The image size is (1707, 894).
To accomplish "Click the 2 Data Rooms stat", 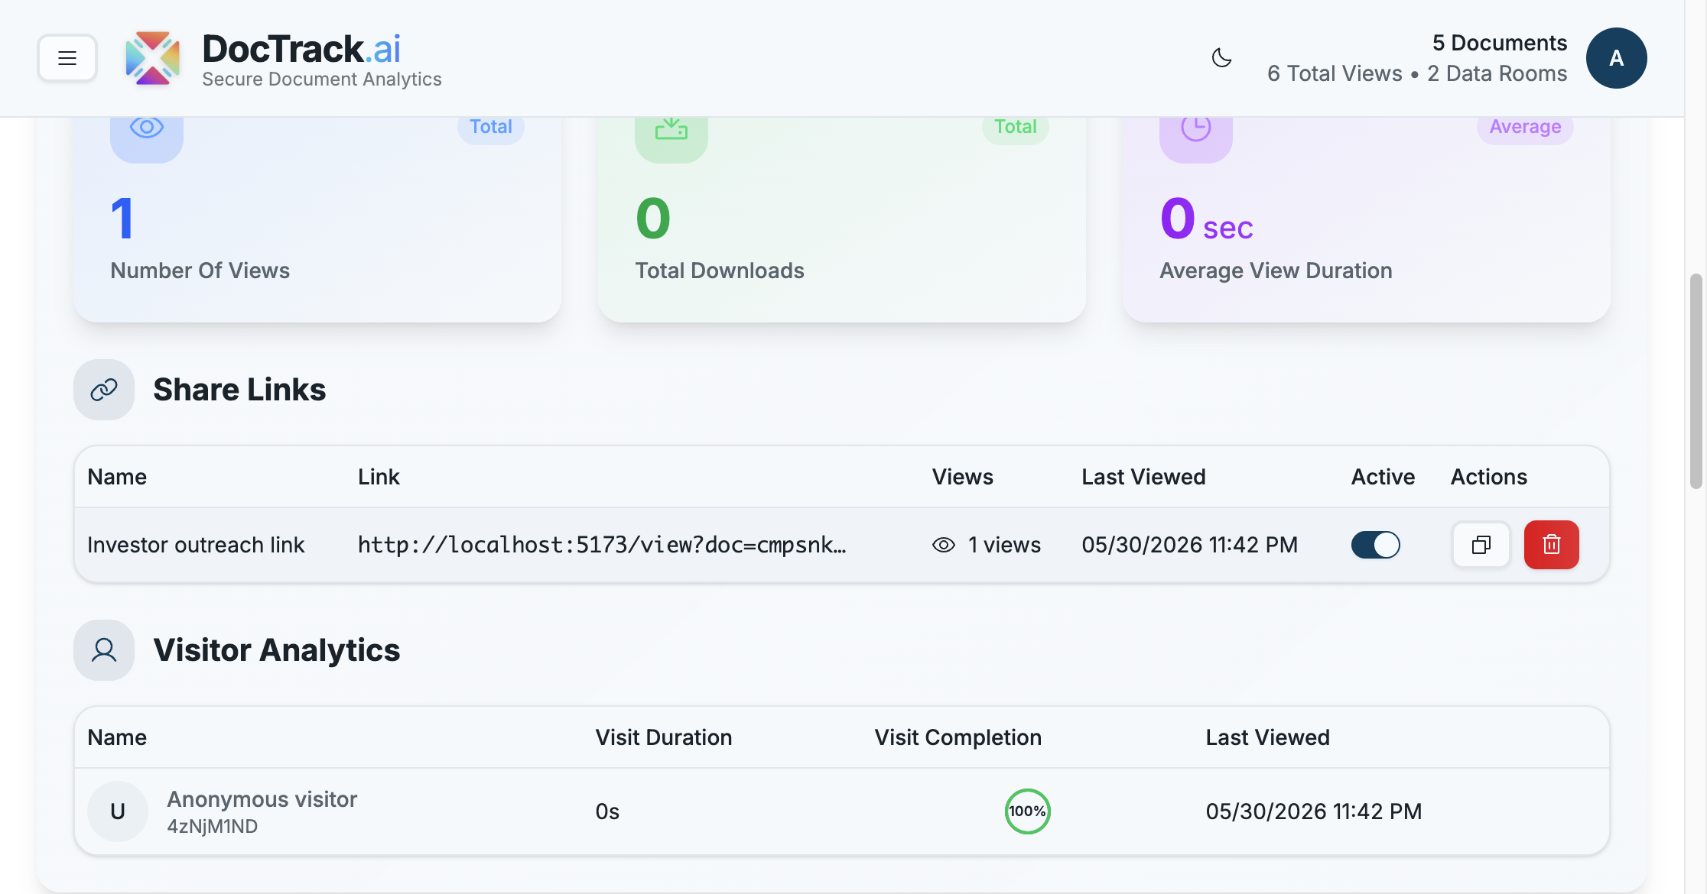I will click(1497, 73).
